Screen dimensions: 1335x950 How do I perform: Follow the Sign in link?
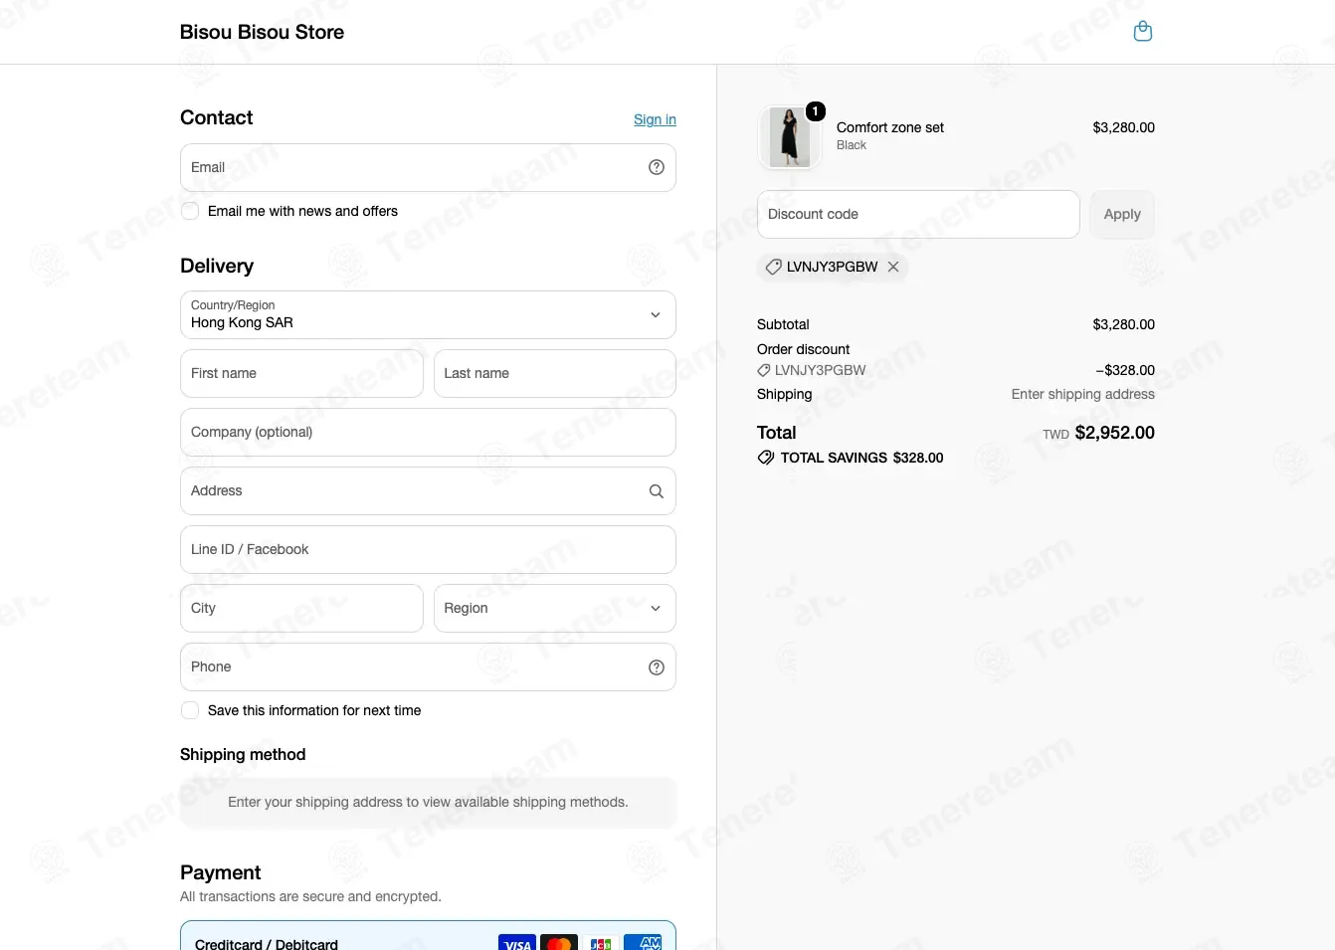tap(655, 119)
